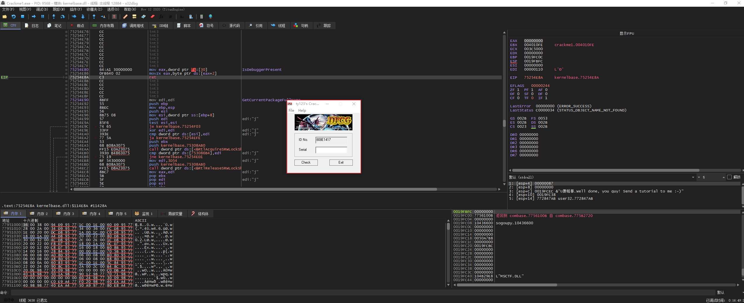744x303 pixels.
Task: Click the Run arrow toolbar icon
Action: [x=34, y=17]
